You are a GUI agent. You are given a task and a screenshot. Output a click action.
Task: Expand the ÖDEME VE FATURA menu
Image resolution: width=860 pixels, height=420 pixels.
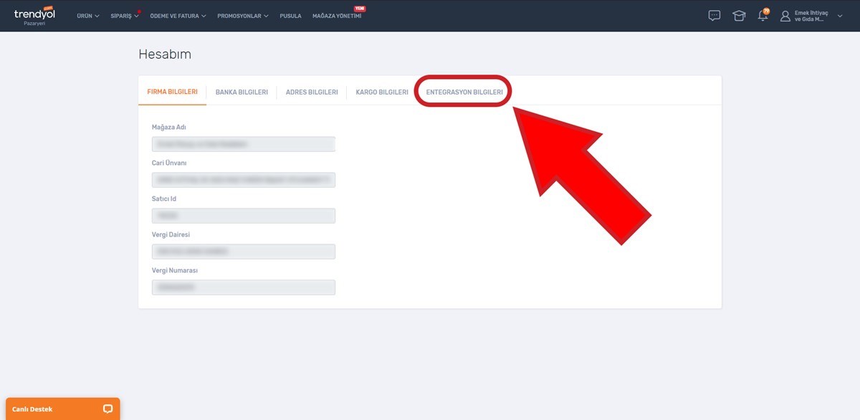click(178, 16)
